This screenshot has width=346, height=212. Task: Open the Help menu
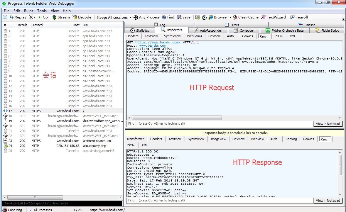coord(67,11)
